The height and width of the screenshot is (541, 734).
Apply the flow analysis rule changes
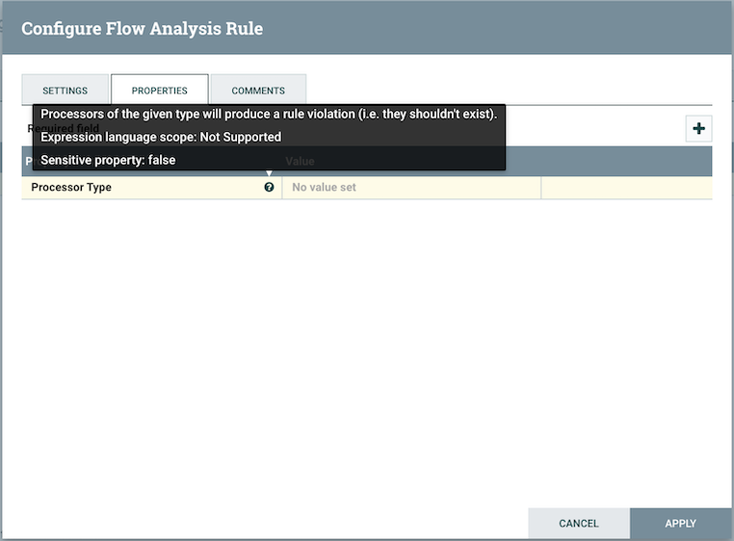click(680, 524)
